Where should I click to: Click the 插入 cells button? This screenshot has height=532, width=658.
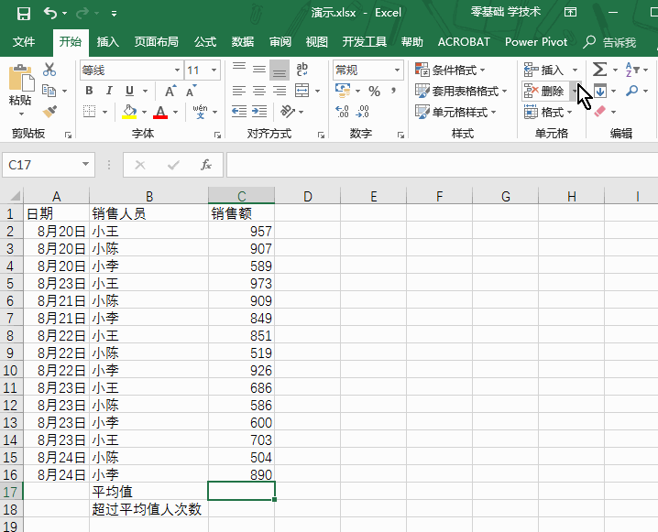pos(544,70)
